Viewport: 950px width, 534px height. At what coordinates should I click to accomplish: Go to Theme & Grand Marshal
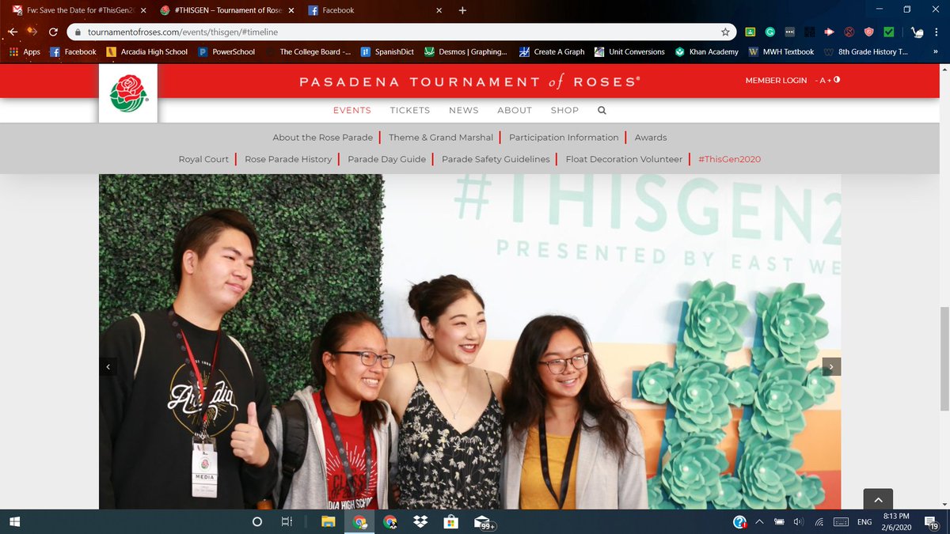(441, 137)
